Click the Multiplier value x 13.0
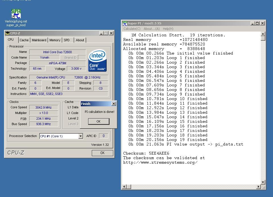Image resolution: width=273 pixels, height=197 pixels. point(44,113)
